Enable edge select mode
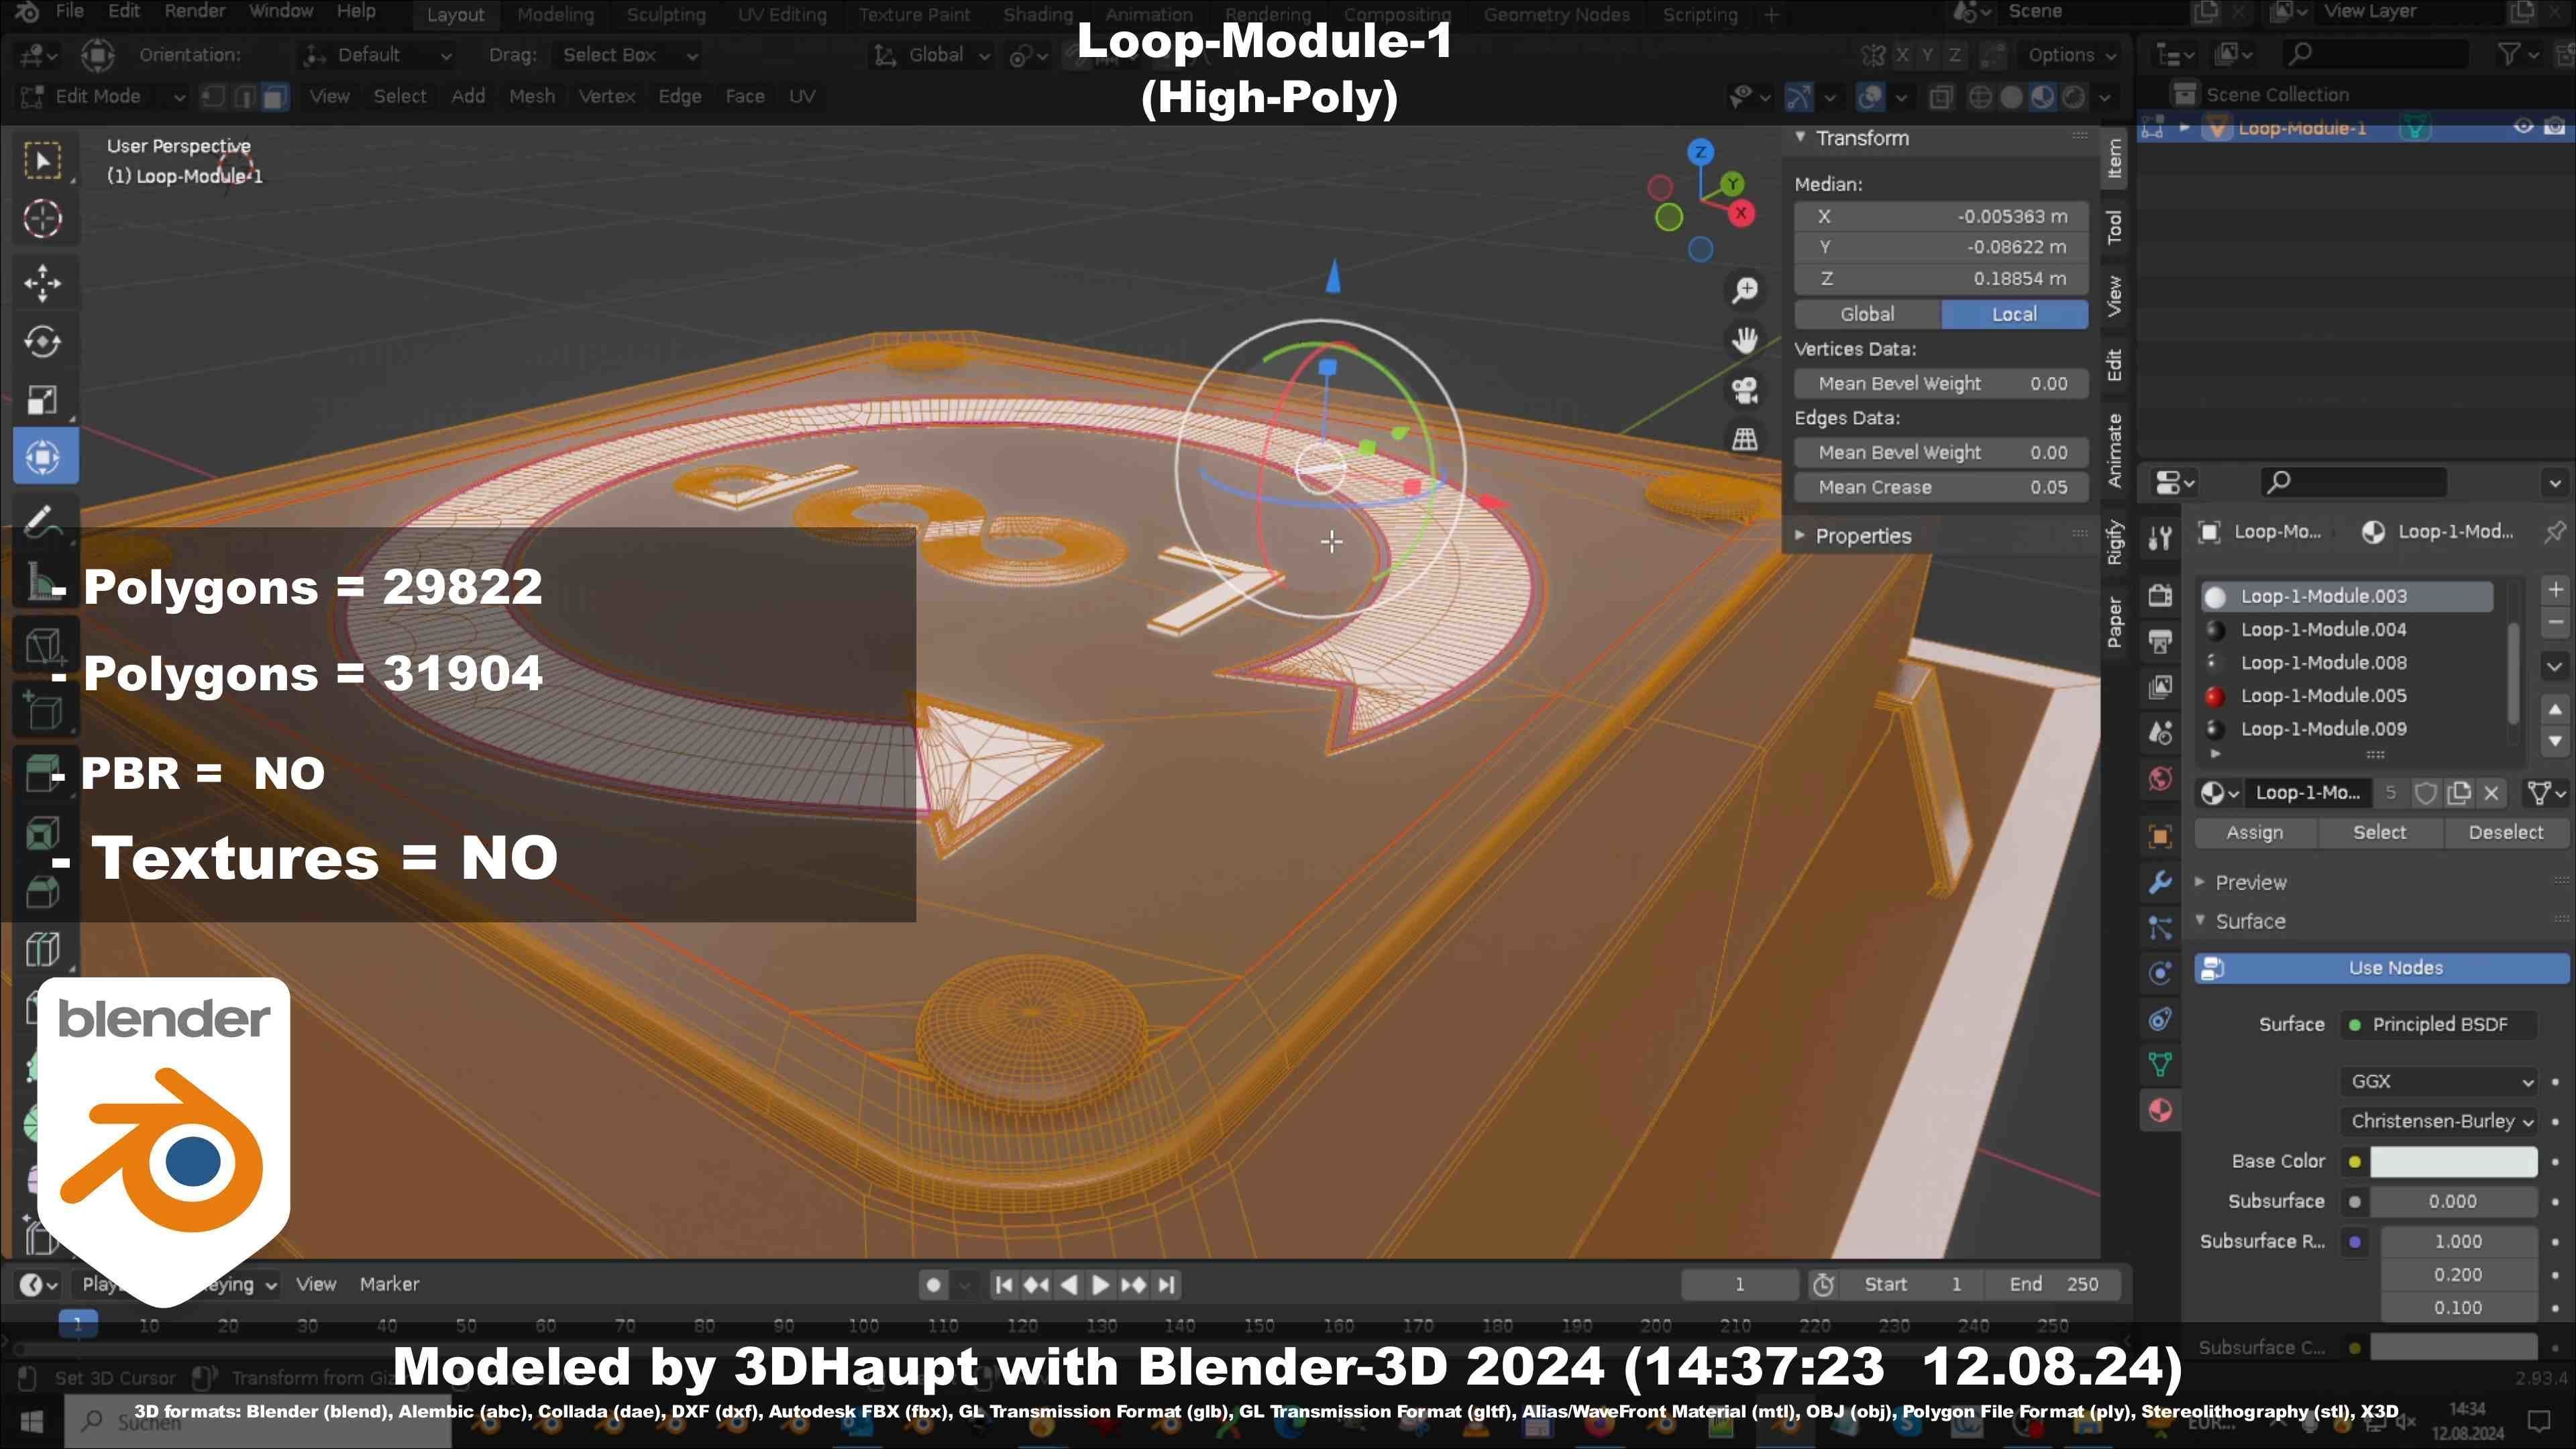This screenshot has width=2576, height=1449. tap(244, 97)
